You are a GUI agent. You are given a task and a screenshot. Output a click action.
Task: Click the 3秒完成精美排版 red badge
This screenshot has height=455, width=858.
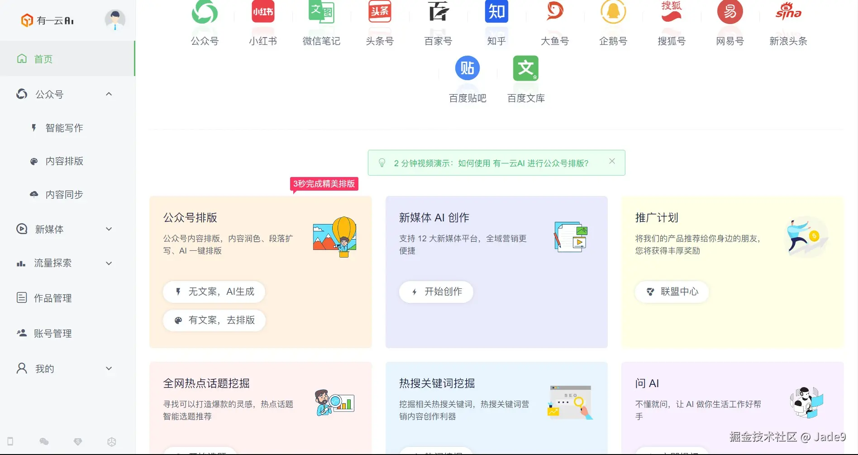coord(324,184)
